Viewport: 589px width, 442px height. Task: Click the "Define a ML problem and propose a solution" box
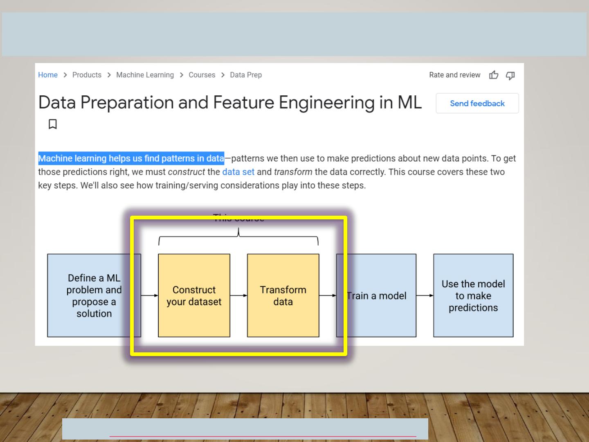tap(94, 295)
